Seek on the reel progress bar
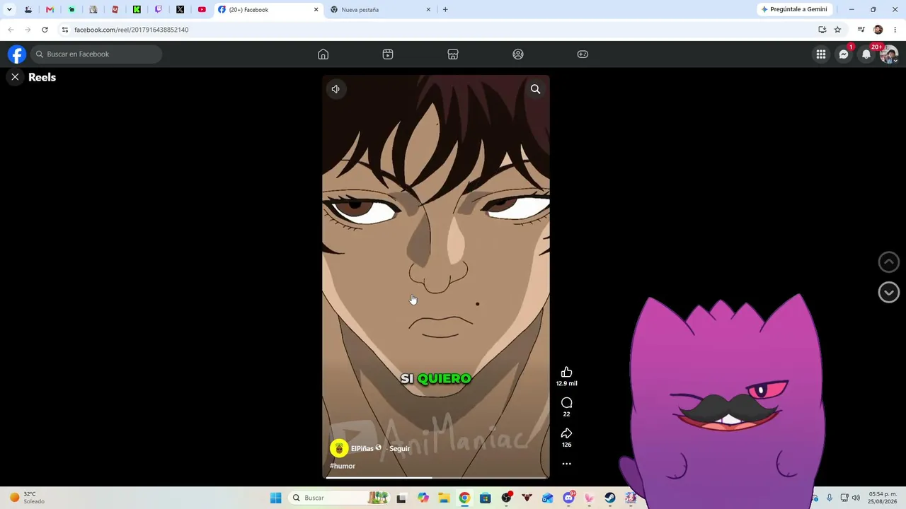This screenshot has height=509, width=906. (436, 478)
